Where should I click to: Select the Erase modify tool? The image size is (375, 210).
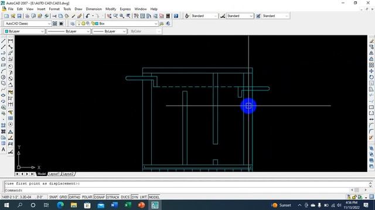tap(371, 41)
